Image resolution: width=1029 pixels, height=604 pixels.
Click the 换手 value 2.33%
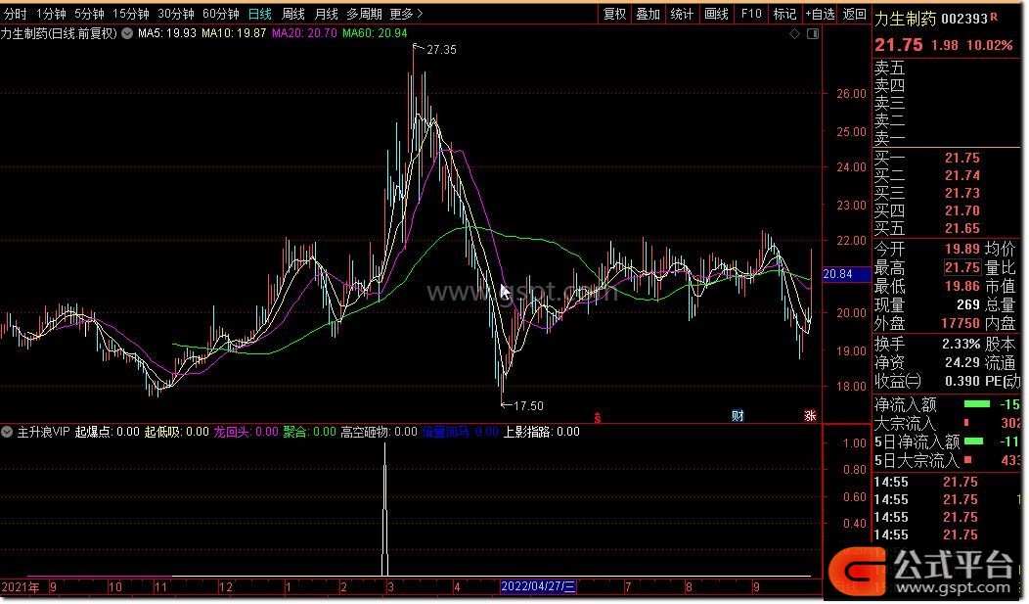961,344
